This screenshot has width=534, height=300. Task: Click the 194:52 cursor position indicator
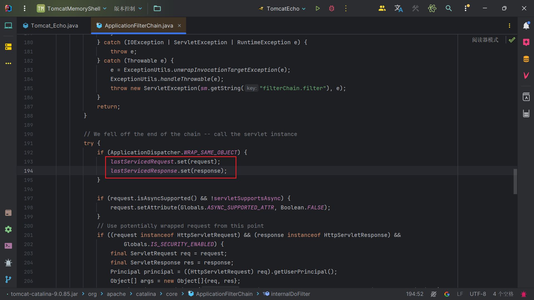(x=414, y=294)
